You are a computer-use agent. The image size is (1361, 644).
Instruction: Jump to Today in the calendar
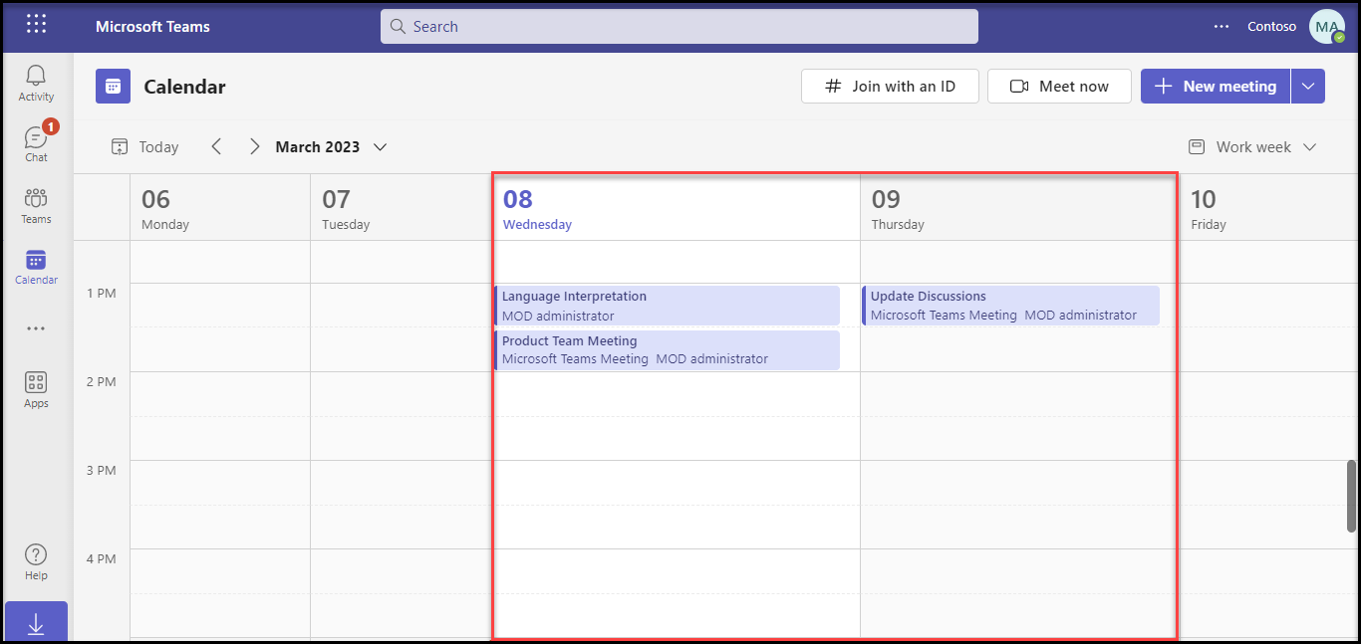[145, 147]
